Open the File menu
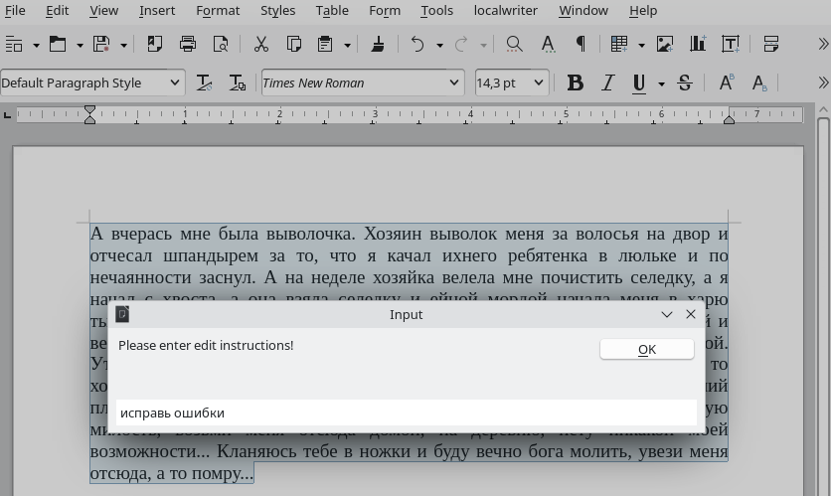The image size is (831, 496). click(15, 11)
